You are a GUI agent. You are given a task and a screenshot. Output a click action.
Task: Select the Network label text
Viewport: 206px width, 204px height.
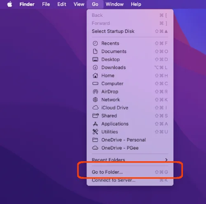[110, 100]
